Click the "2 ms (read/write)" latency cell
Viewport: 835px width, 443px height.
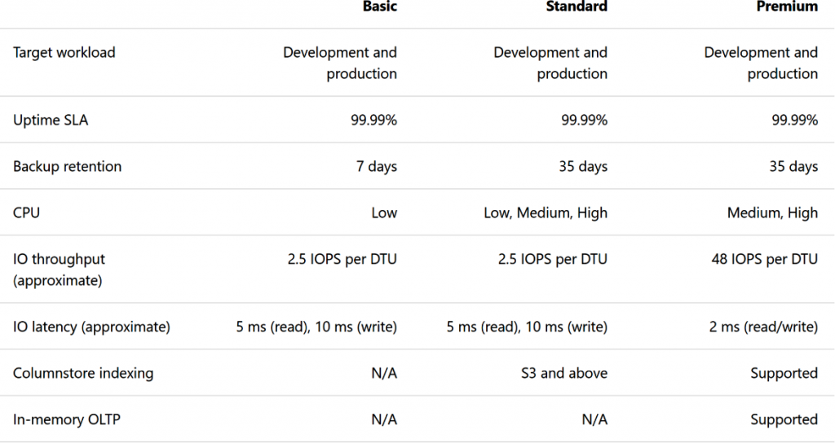pyautogui.click(x=766, y=327)
